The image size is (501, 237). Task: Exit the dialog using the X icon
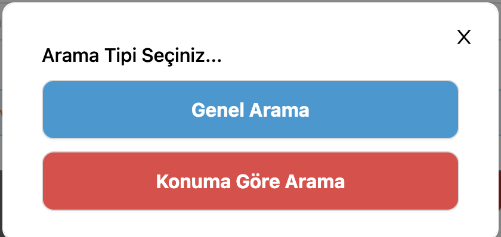tap(463, 38)
